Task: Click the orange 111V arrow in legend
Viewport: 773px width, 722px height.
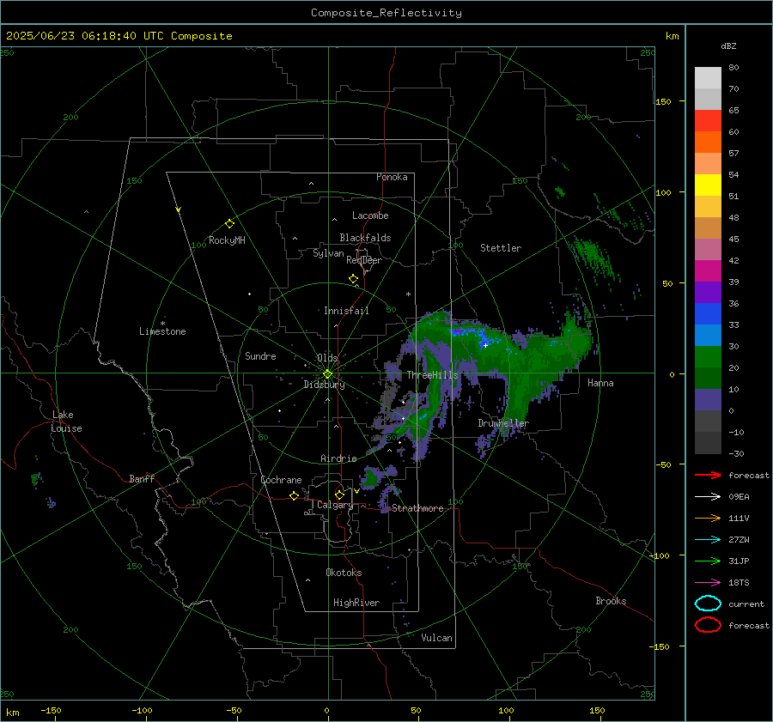Action: (x=708, y=518)
